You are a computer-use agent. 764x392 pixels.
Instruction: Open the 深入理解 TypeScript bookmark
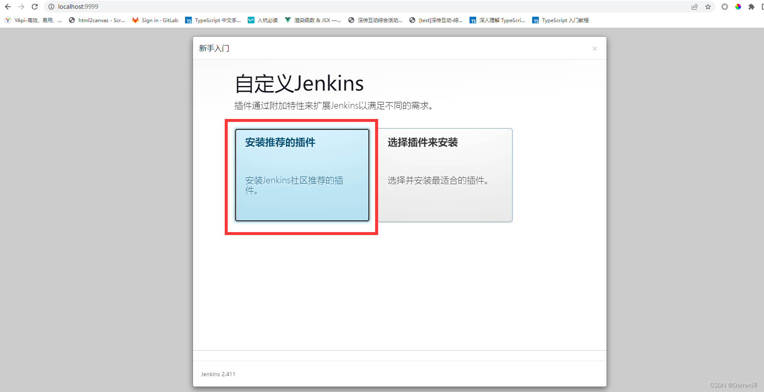click(497, 20)
